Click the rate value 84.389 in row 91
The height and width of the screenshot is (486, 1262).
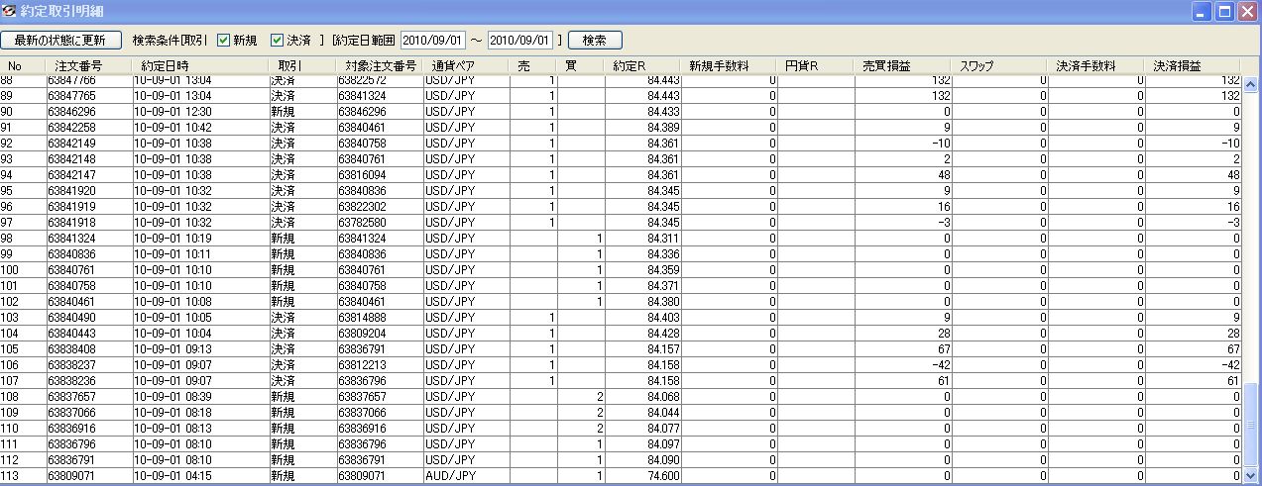coord(662,128)
